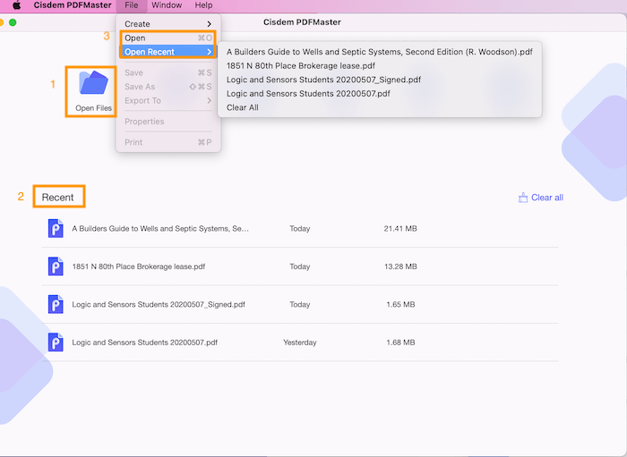Open the Help menu
Screen dimensions: 627x457
[x=203, y=5]
